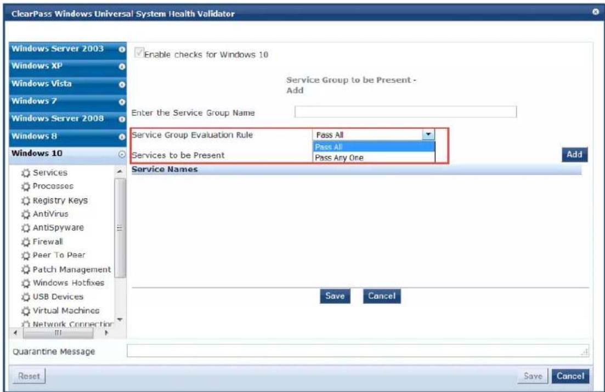Click the tree's vertical scrollbar up arrow

120,171
